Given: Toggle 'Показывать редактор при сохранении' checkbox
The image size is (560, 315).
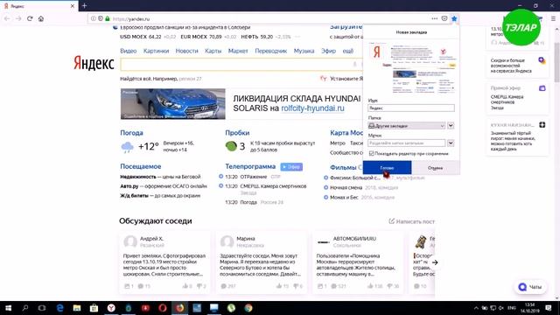Looking at the screenshot, I should tap(371, 154).
